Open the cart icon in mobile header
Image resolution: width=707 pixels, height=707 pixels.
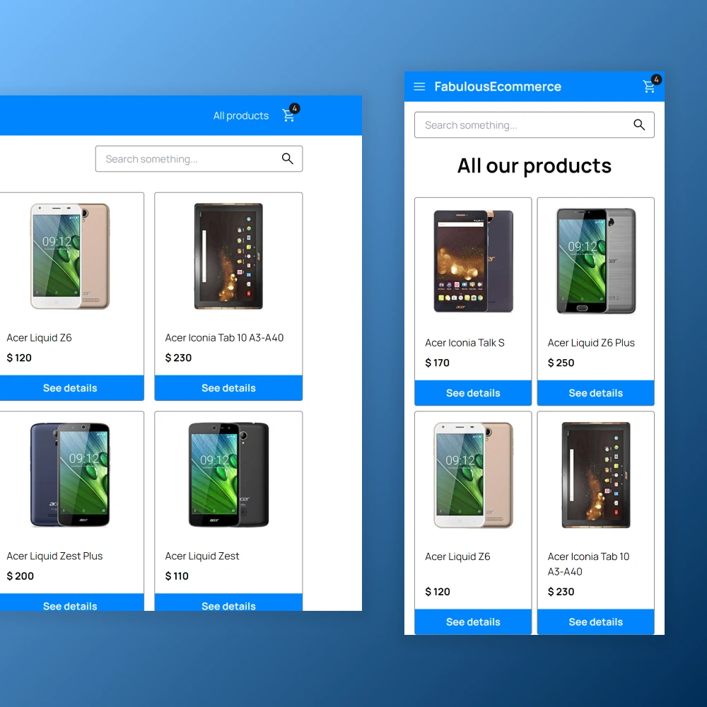click(x=649, y=86)
